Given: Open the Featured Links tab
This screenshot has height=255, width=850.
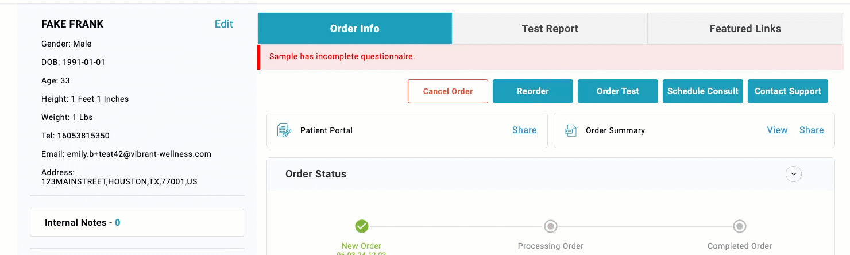Looking at the screenshot, I should coord(745,29).
